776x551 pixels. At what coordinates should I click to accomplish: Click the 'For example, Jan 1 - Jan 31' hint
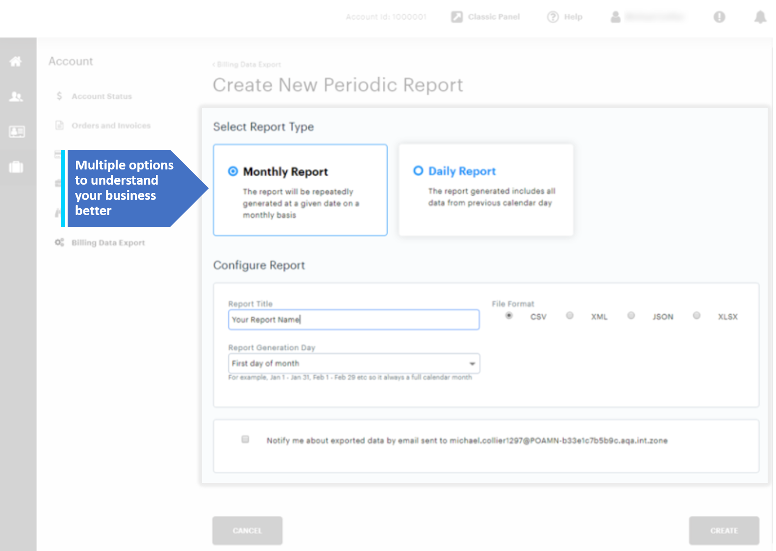pos(350,378)
